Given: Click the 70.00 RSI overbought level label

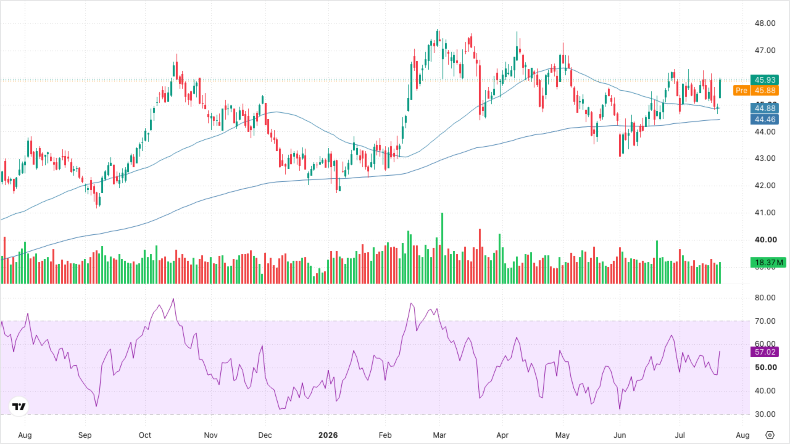Looking at the screenshot, I should click(x=765, y=321).
